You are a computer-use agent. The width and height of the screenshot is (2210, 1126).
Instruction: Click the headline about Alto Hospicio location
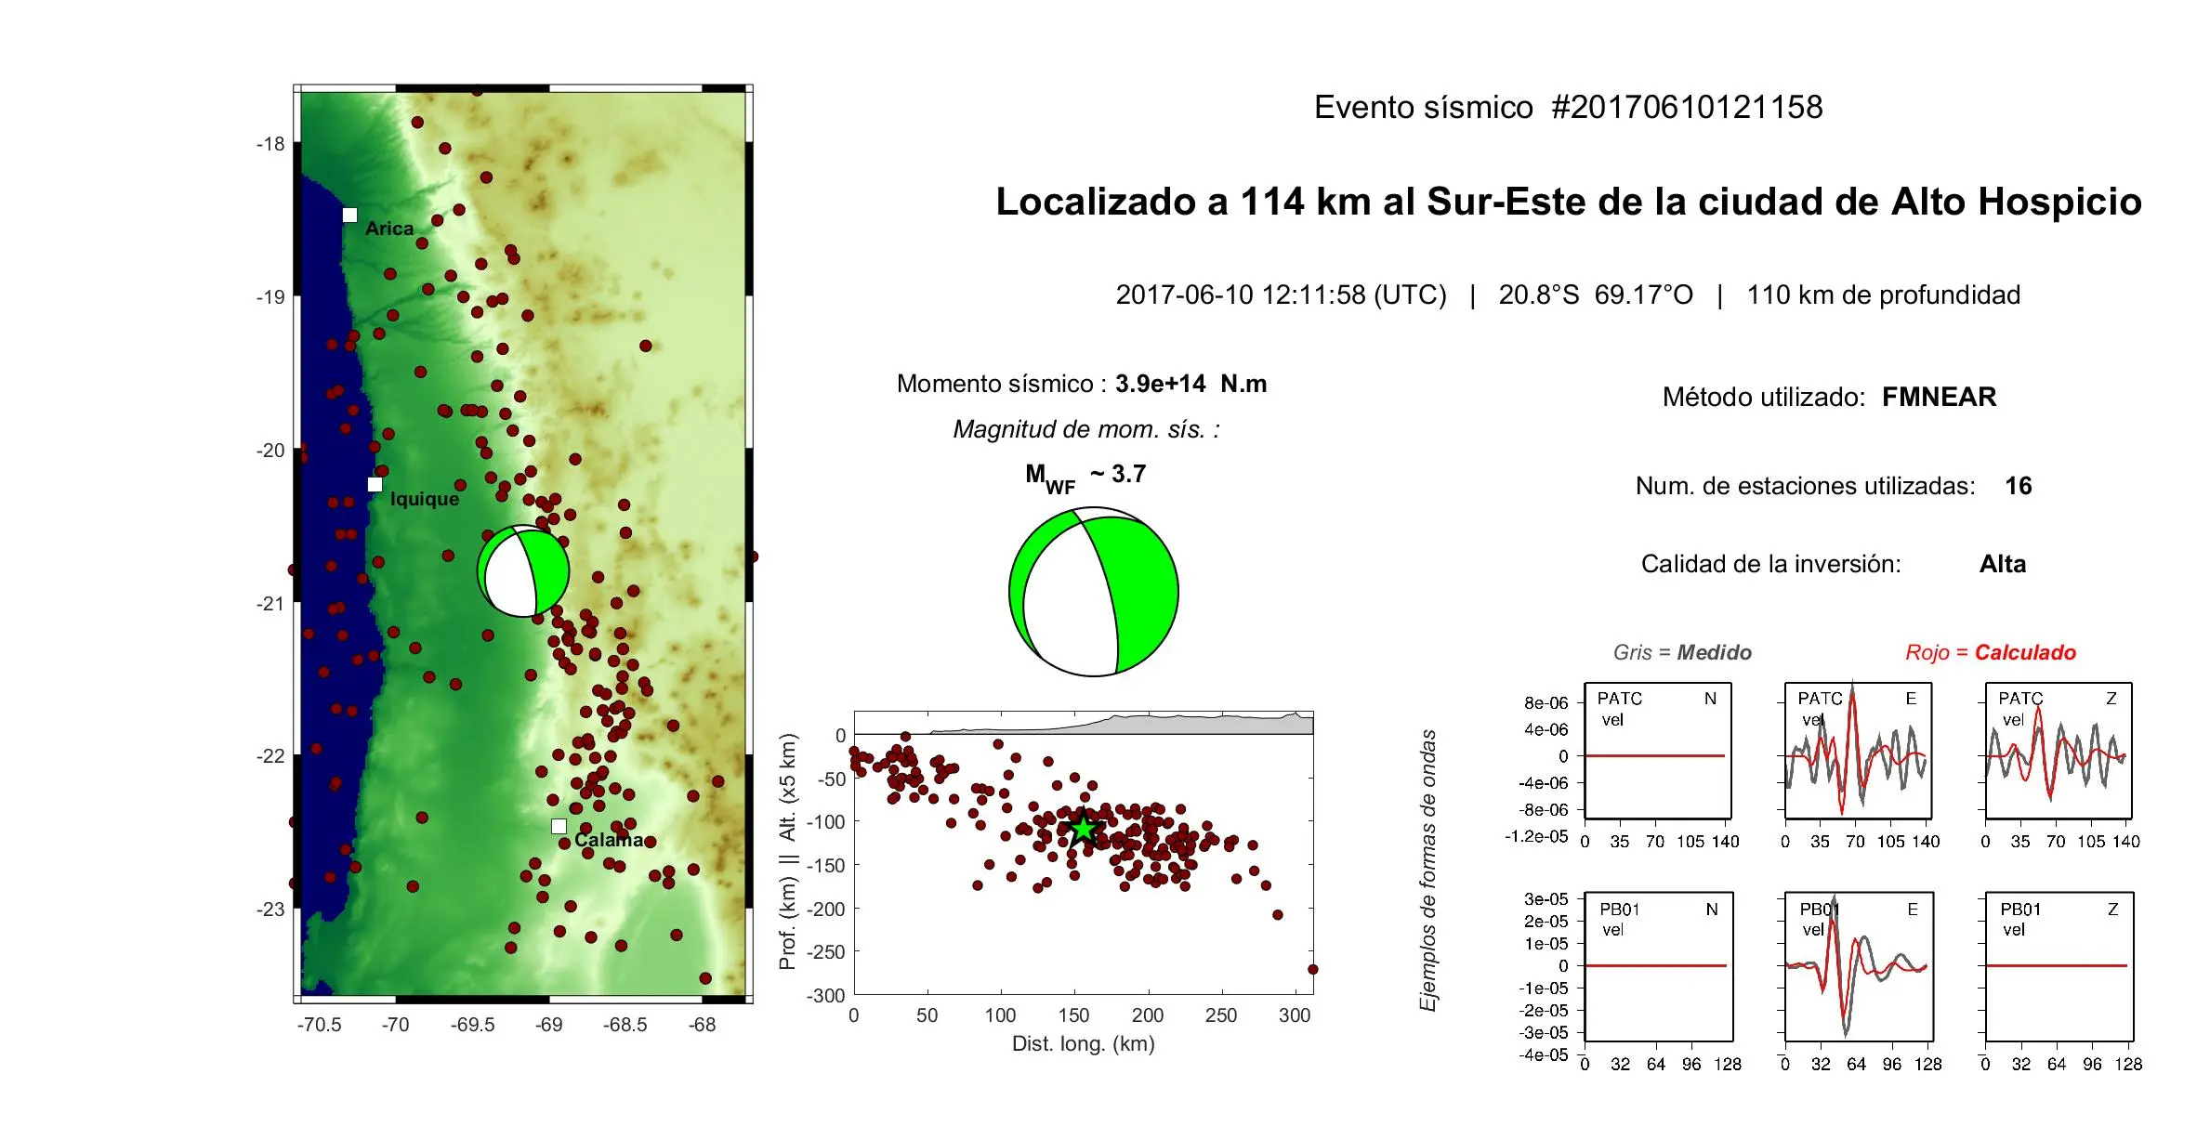(1569, 202)
